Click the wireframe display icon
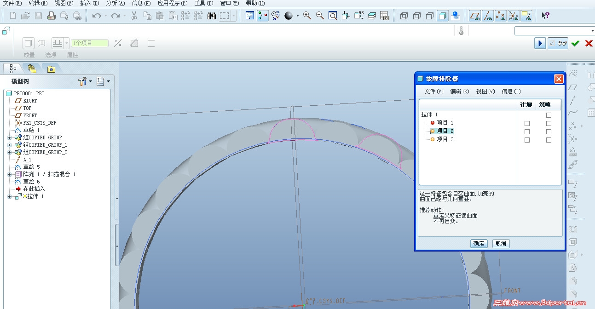Image resolution: width=595 pixels, height=309 pixels. tap(404, 16)
